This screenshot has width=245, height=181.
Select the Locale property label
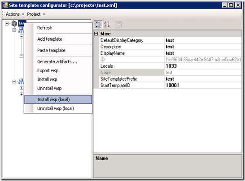click(x=131, y=66)
